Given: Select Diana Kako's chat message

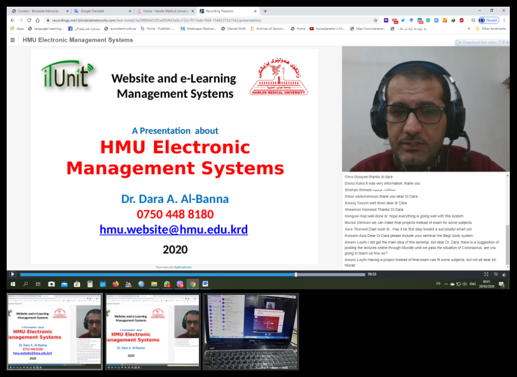Looking at the screenshot, I should [382, 184].
